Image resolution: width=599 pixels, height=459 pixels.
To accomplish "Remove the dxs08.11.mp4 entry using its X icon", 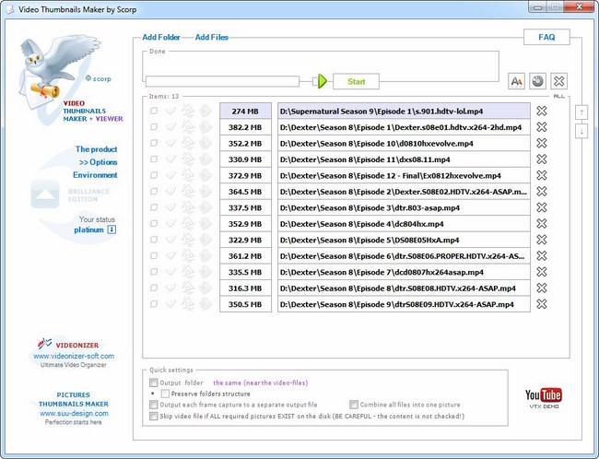I will 542,159.
